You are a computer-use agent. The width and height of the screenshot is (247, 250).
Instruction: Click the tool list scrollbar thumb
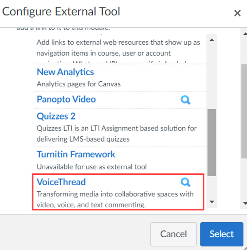(x=212, y=142)
